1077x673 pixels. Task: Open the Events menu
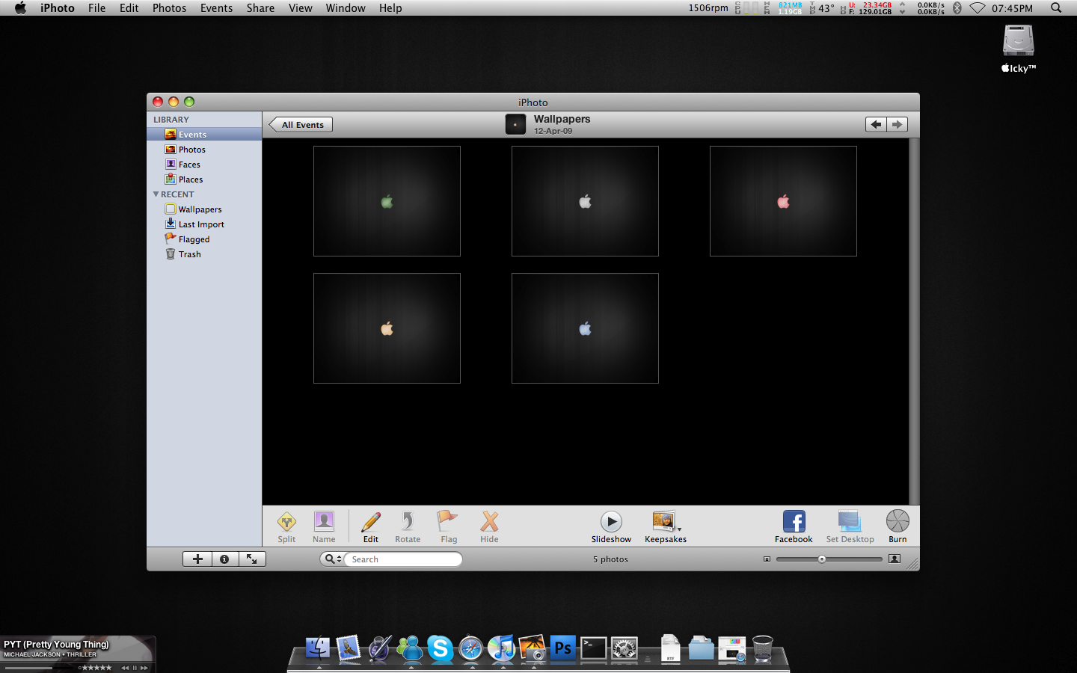point(216,8)
